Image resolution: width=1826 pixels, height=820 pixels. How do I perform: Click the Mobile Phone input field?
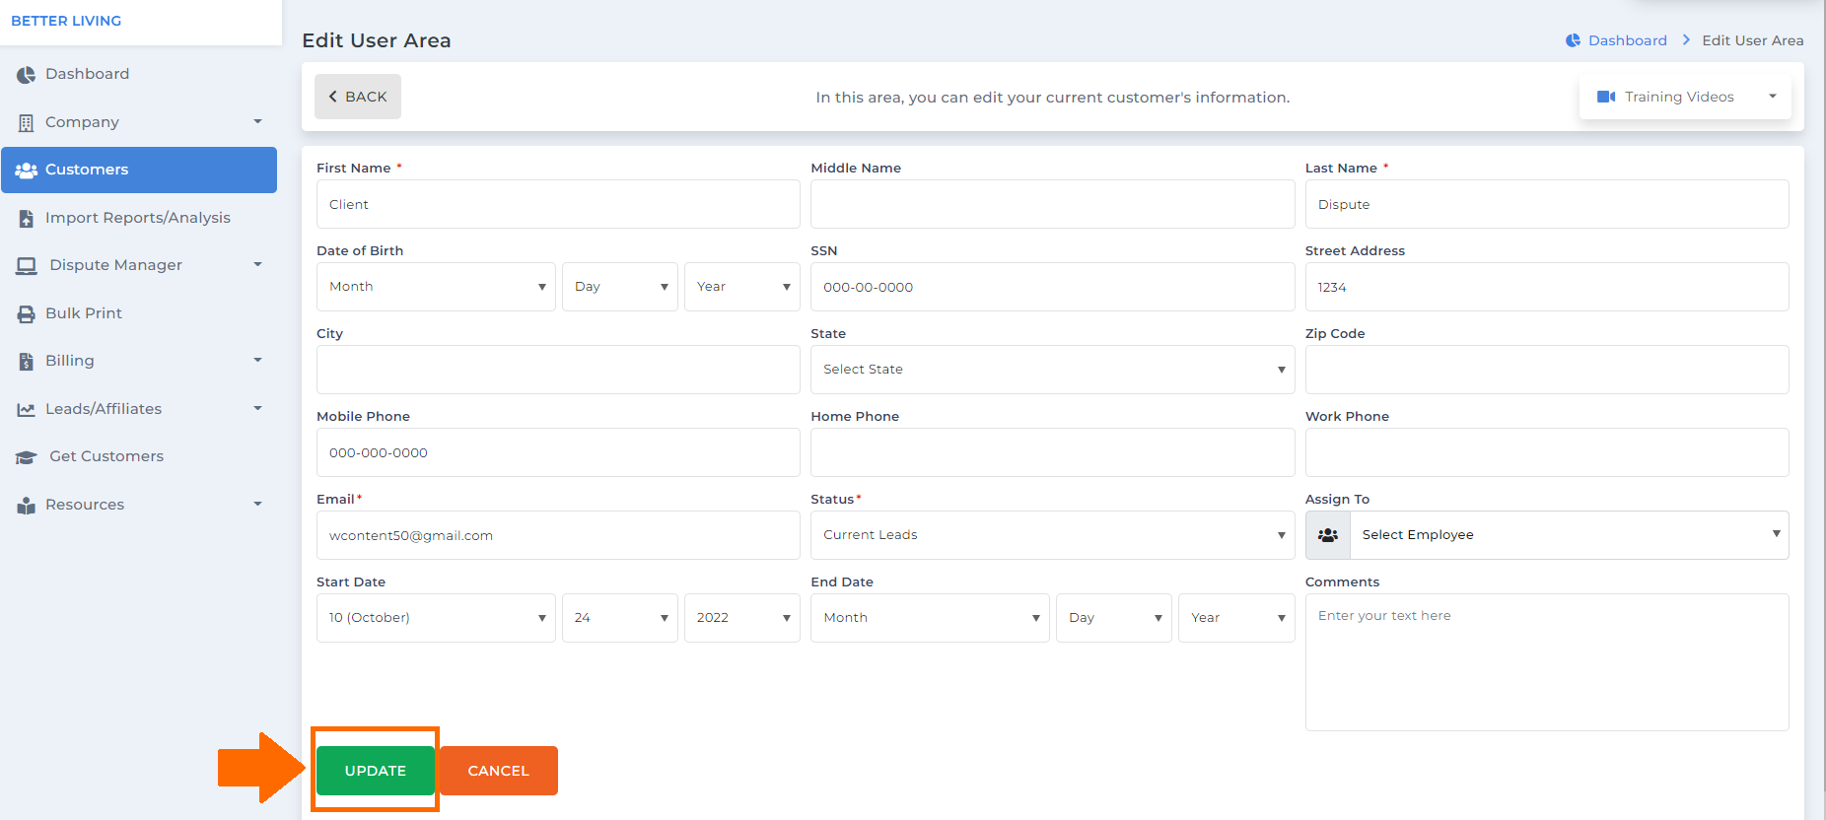[558, 452]
